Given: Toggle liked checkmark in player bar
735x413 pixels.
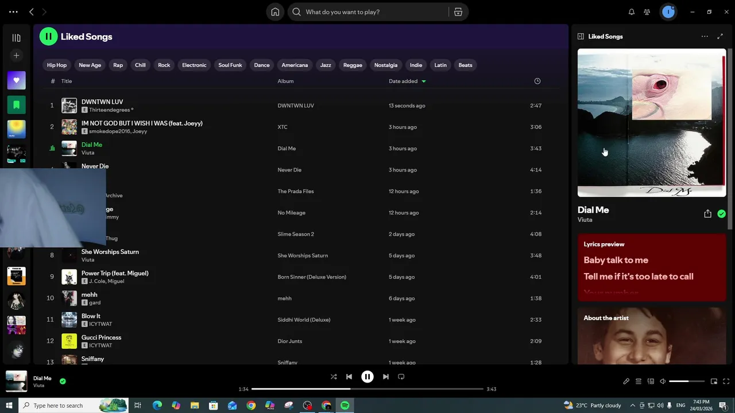Looking at the screenshot, I should pyautogui.click(x=63, y=381).
